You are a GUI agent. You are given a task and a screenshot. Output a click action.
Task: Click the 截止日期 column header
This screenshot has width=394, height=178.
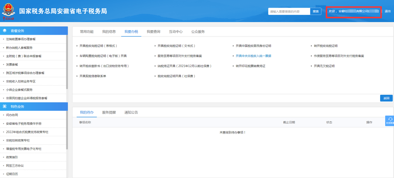[x=289, y=122]
